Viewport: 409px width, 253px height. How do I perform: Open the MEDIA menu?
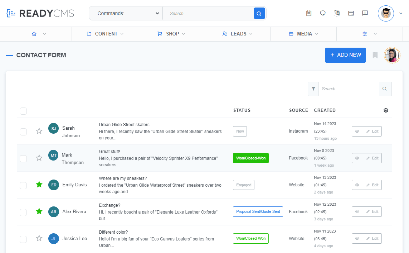click(304, 34)
